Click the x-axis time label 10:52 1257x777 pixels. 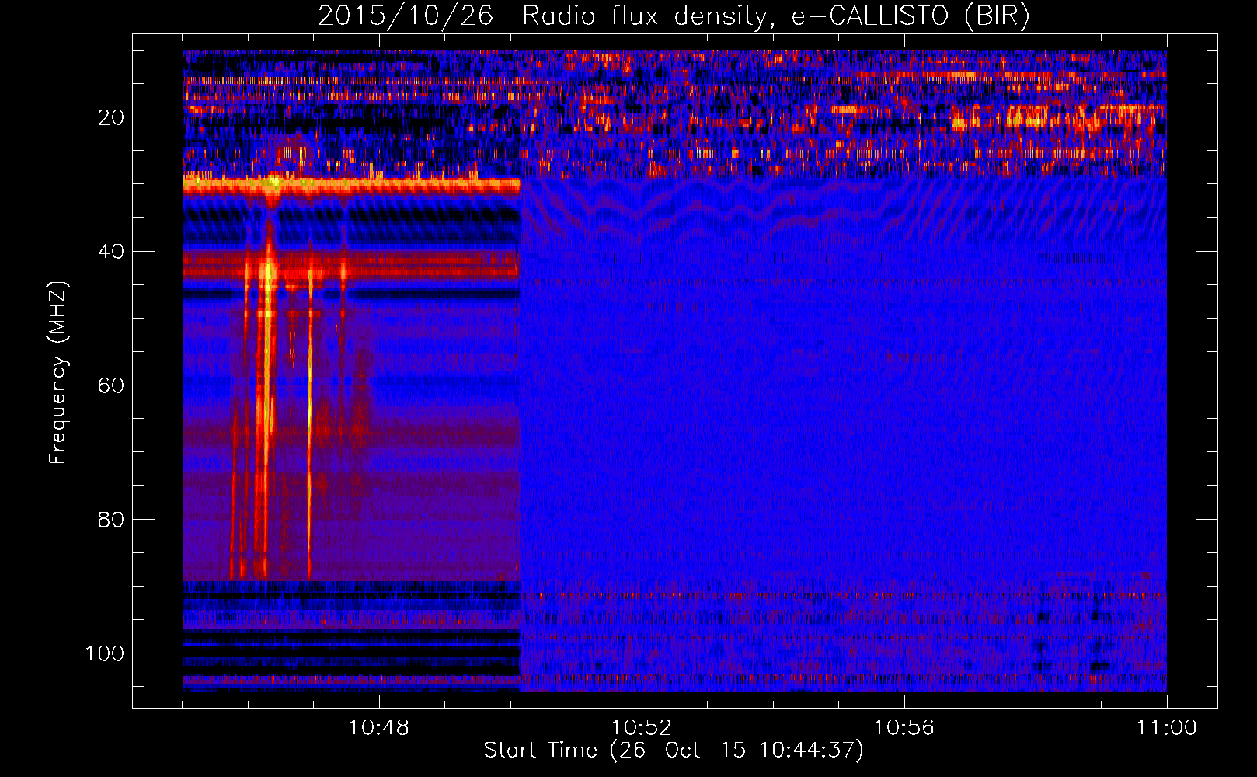642,727
